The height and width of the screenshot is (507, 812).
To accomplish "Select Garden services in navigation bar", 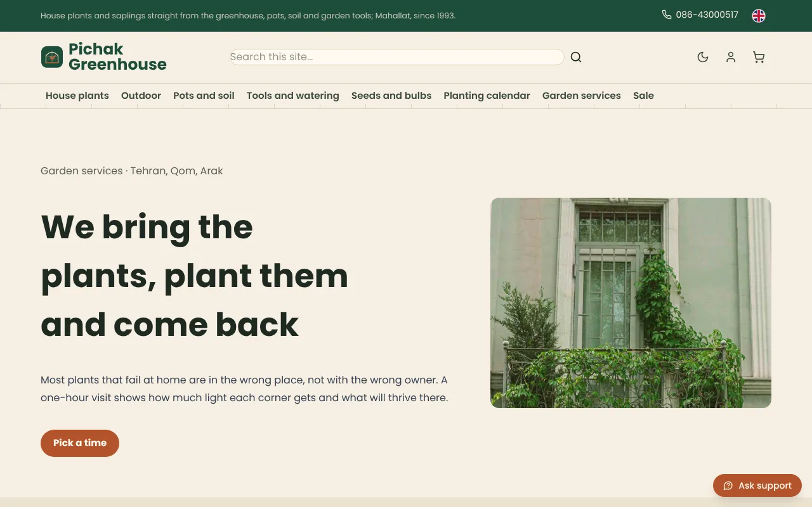I will [x=582, y=96].
